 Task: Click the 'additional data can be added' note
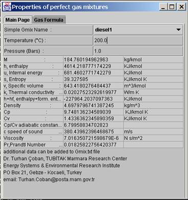[x=52, y=151]
